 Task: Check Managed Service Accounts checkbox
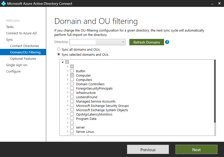coord(72,101)
